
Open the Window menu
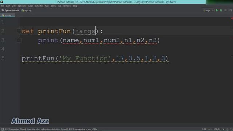pyautogui.click(x=67, y=6)
